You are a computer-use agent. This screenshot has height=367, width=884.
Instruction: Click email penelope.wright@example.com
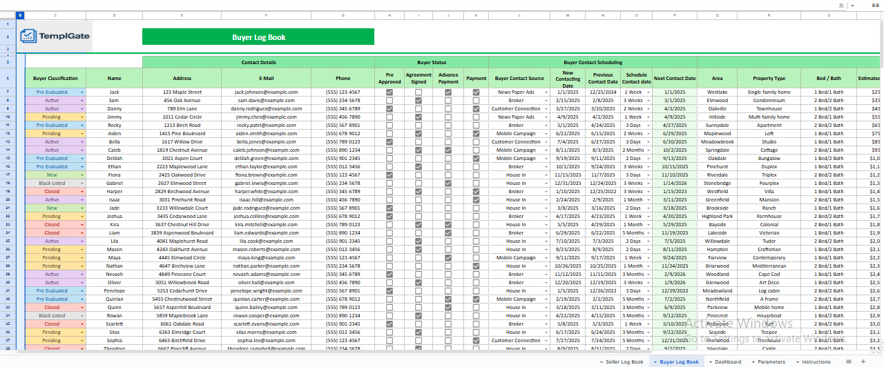point(266,290)
